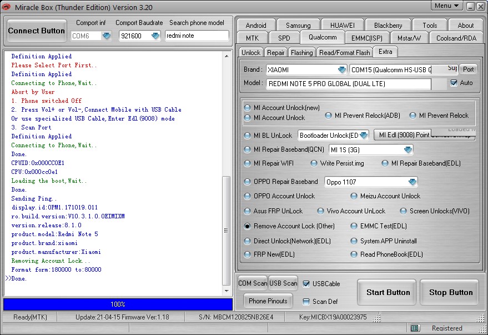Select Meizu Account Unlock radio button
The image size is (488, 335).
354,196
